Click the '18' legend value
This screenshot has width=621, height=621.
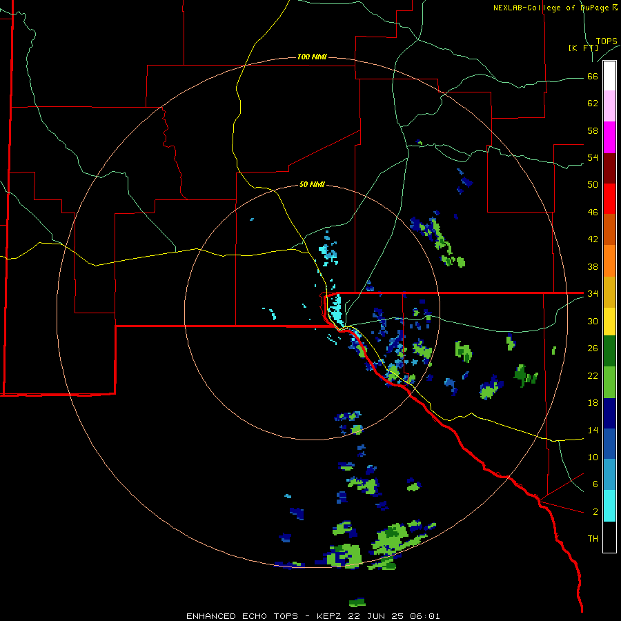click(x=593, y=403)
